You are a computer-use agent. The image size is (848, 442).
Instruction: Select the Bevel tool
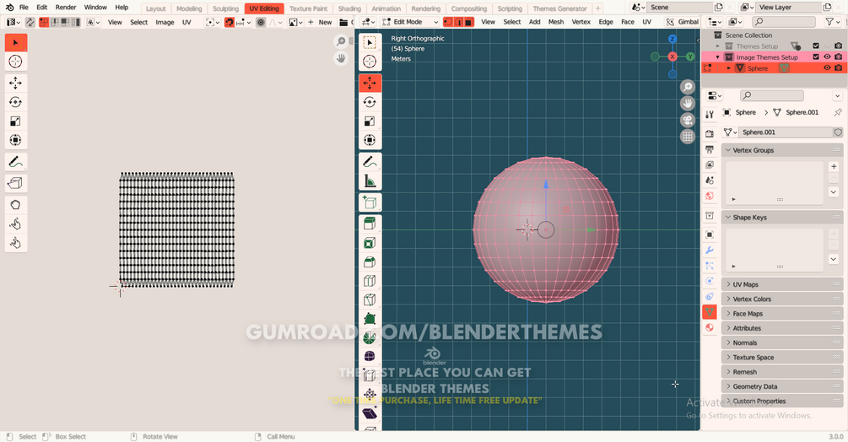pos(370,262)
